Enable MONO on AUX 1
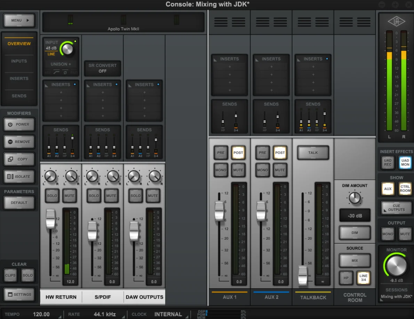Viewport: 414px width, 319px height. 221,170
